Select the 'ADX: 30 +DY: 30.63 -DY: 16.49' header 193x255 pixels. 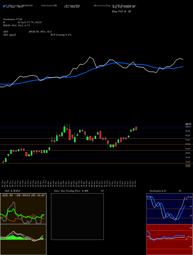click(x=23, y=195)
